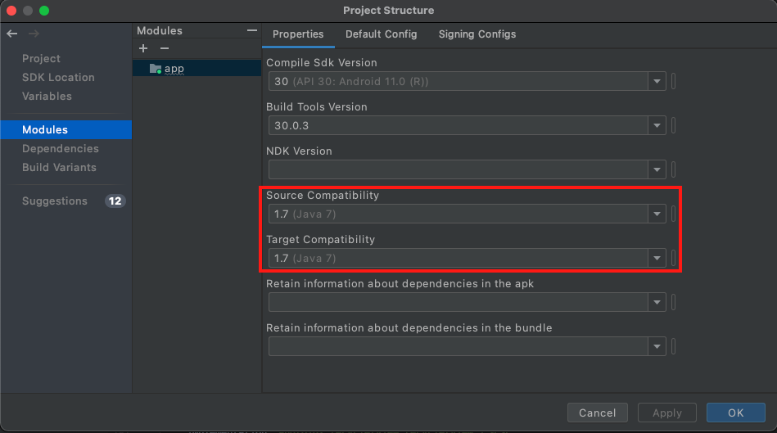Confirm with the OK button
The width and height of the screenshot is (777, 433).
click(735, 413)
